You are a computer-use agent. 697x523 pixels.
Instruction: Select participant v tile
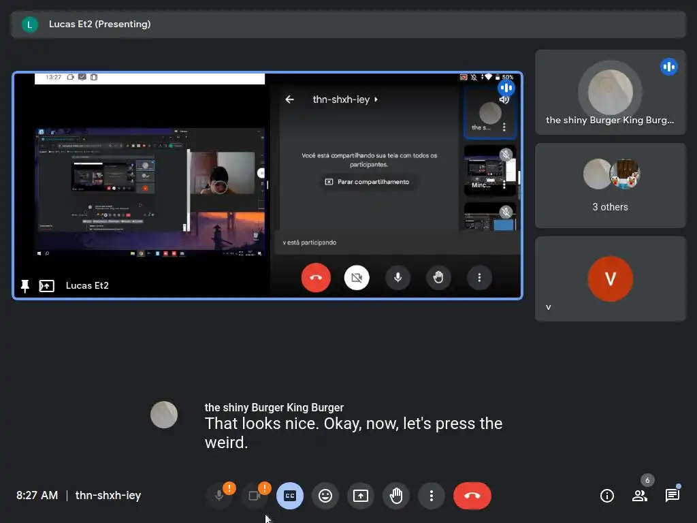(611, 279)
